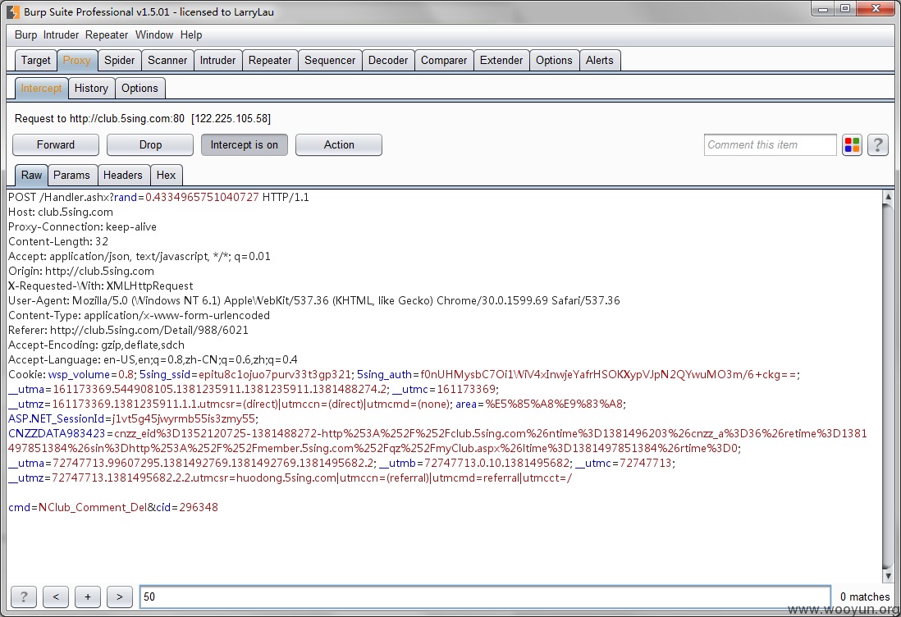Switch to the Extender tab
Screen dimensions: 901x617
[501, 61]
